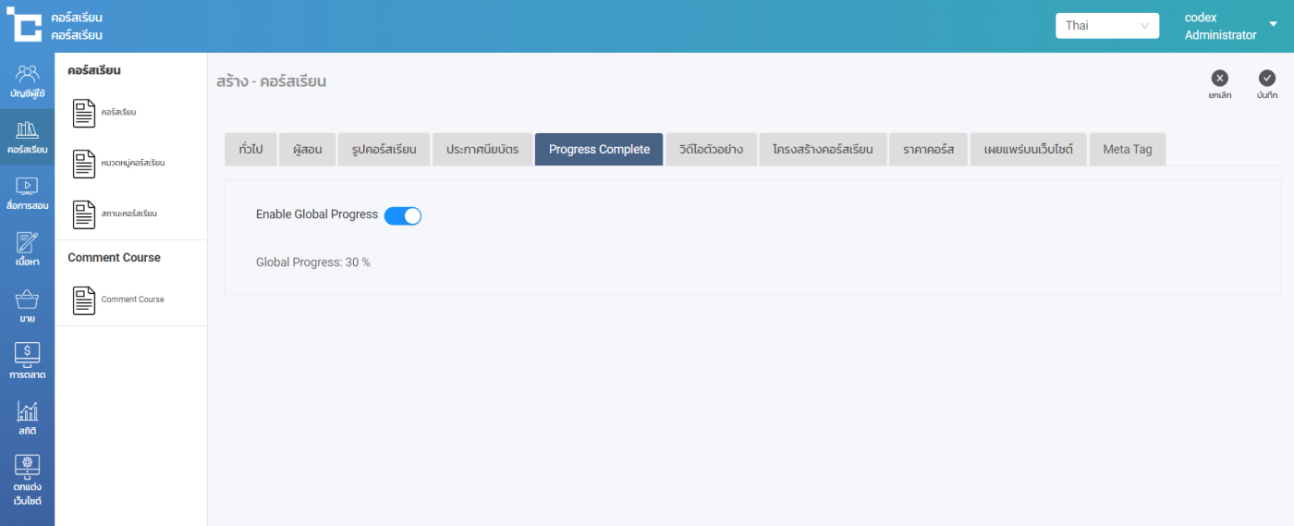Image resolution: width=1294 pixels, height=526 pixels.
Task: Open the statistics chart icon
Action: coord(27,411)
